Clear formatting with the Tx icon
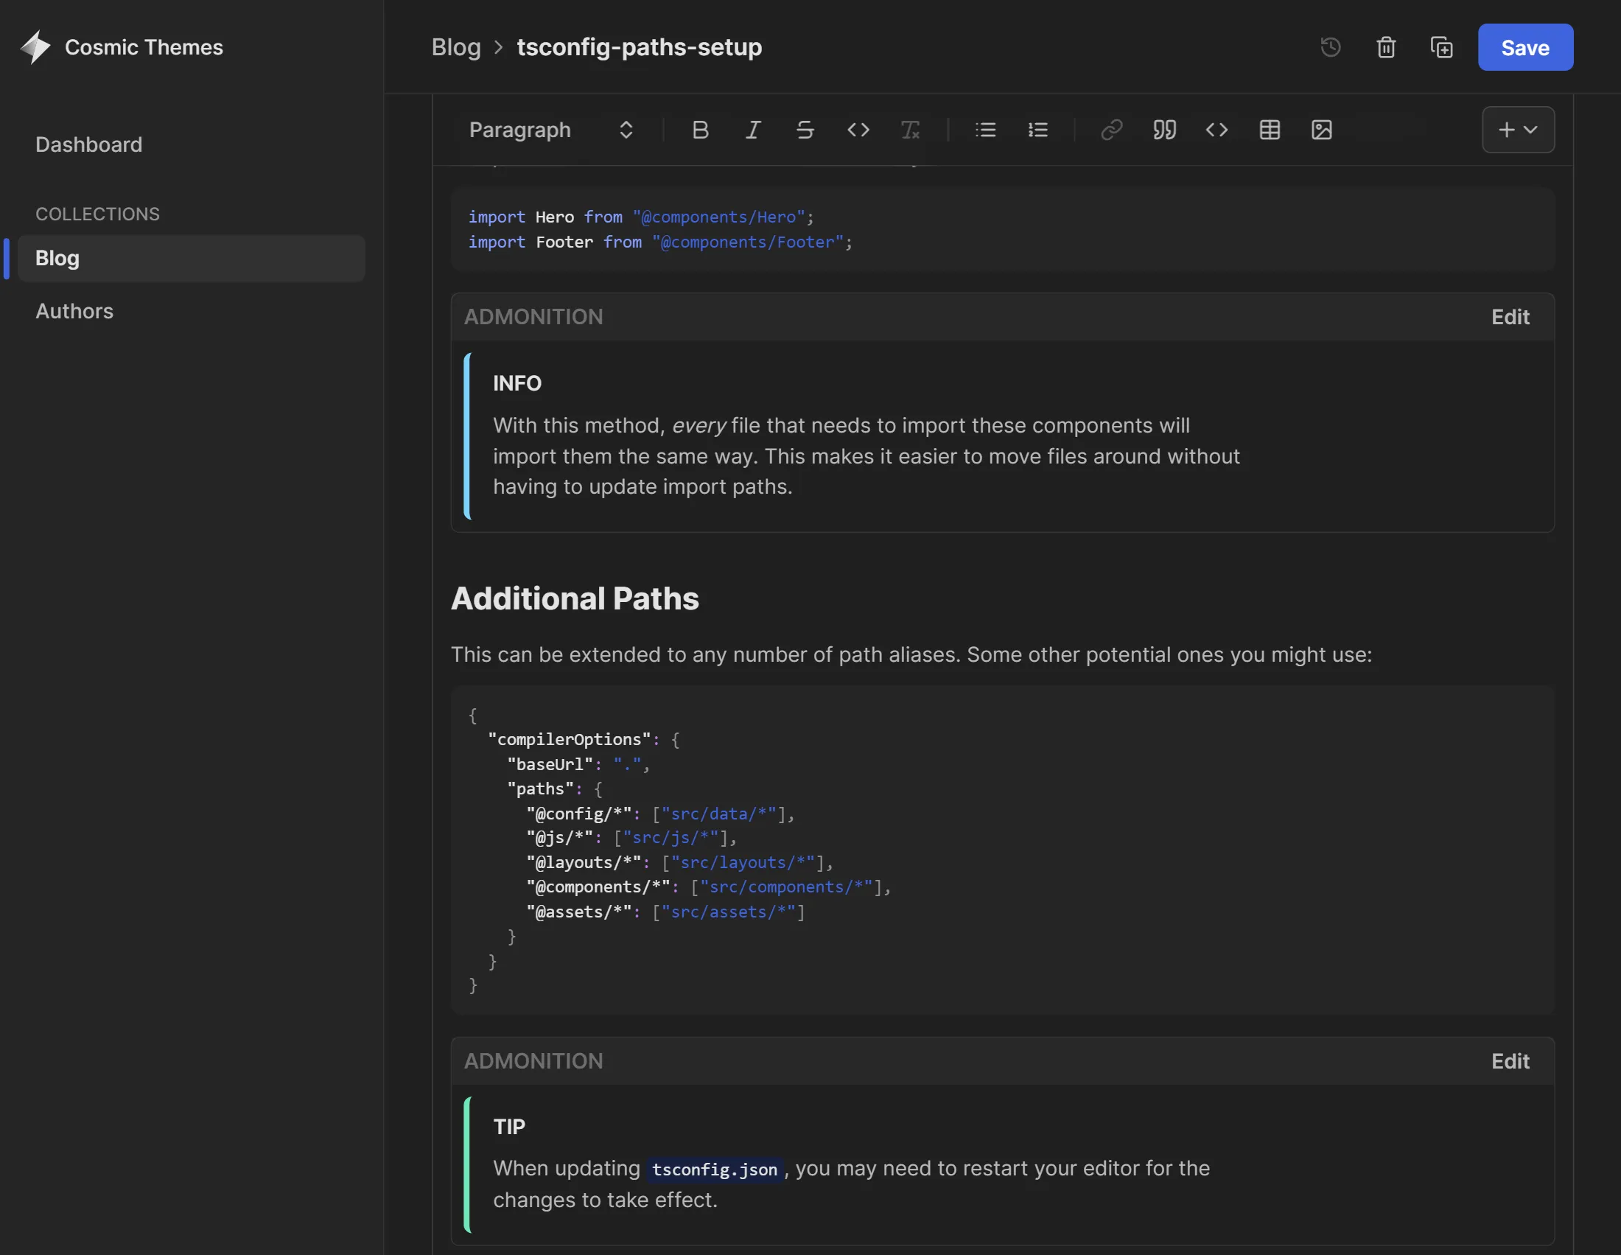 [x=910, y=130]
